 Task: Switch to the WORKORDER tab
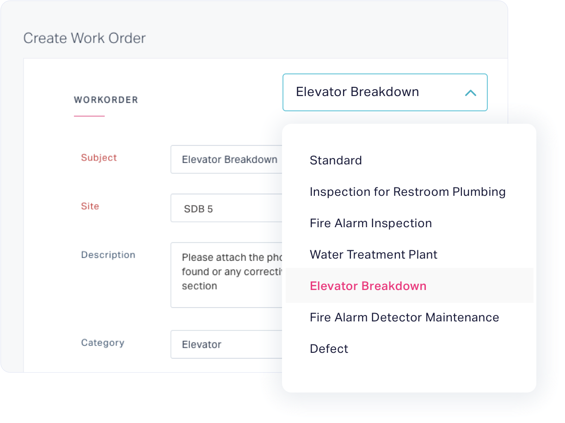point(106,100)
